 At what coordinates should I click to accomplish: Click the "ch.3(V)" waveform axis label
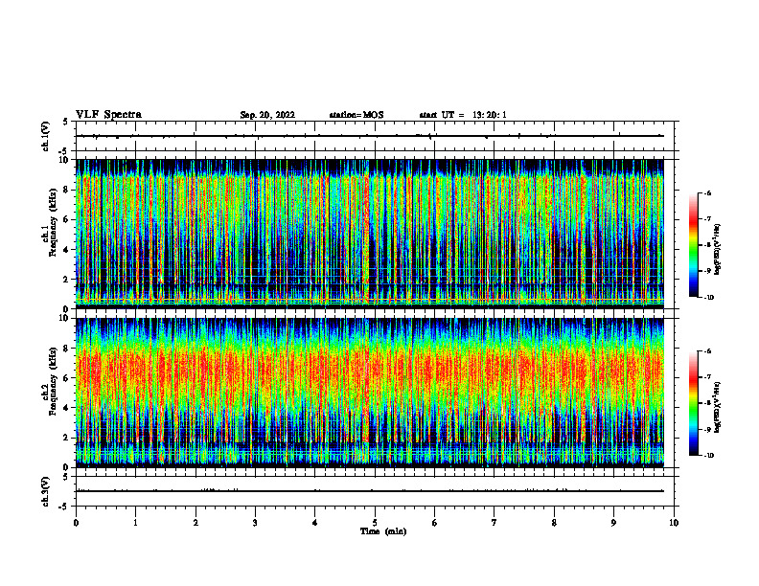[45, 491]
